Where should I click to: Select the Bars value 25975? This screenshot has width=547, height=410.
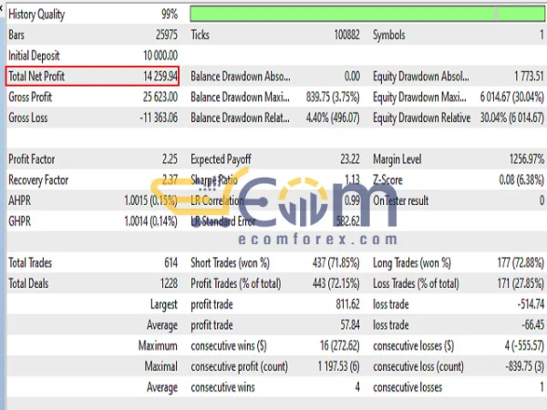click(161, 35)
